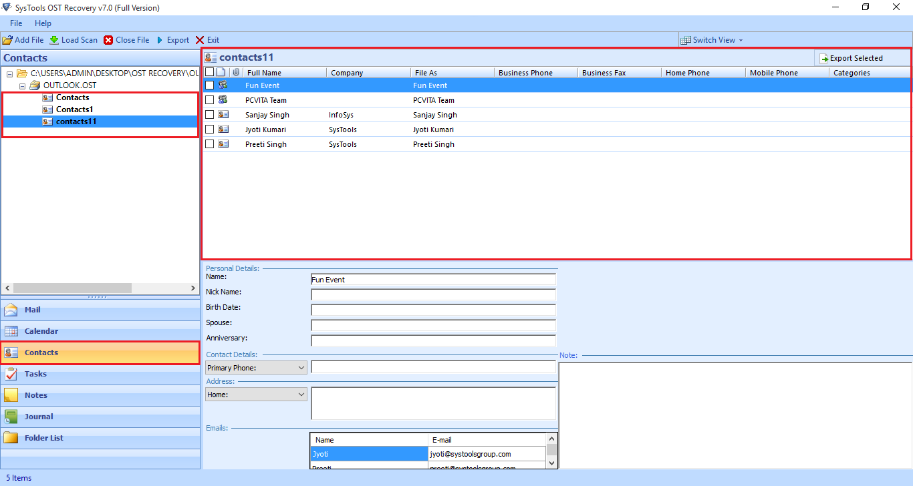The image size is (913, 486).
Task: Click the contact card icon for Sanjay Singh
Action: point(223,115)
